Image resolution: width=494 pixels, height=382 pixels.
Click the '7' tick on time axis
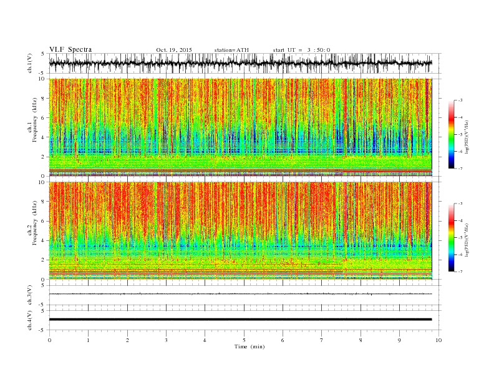(x=322, y=340)
